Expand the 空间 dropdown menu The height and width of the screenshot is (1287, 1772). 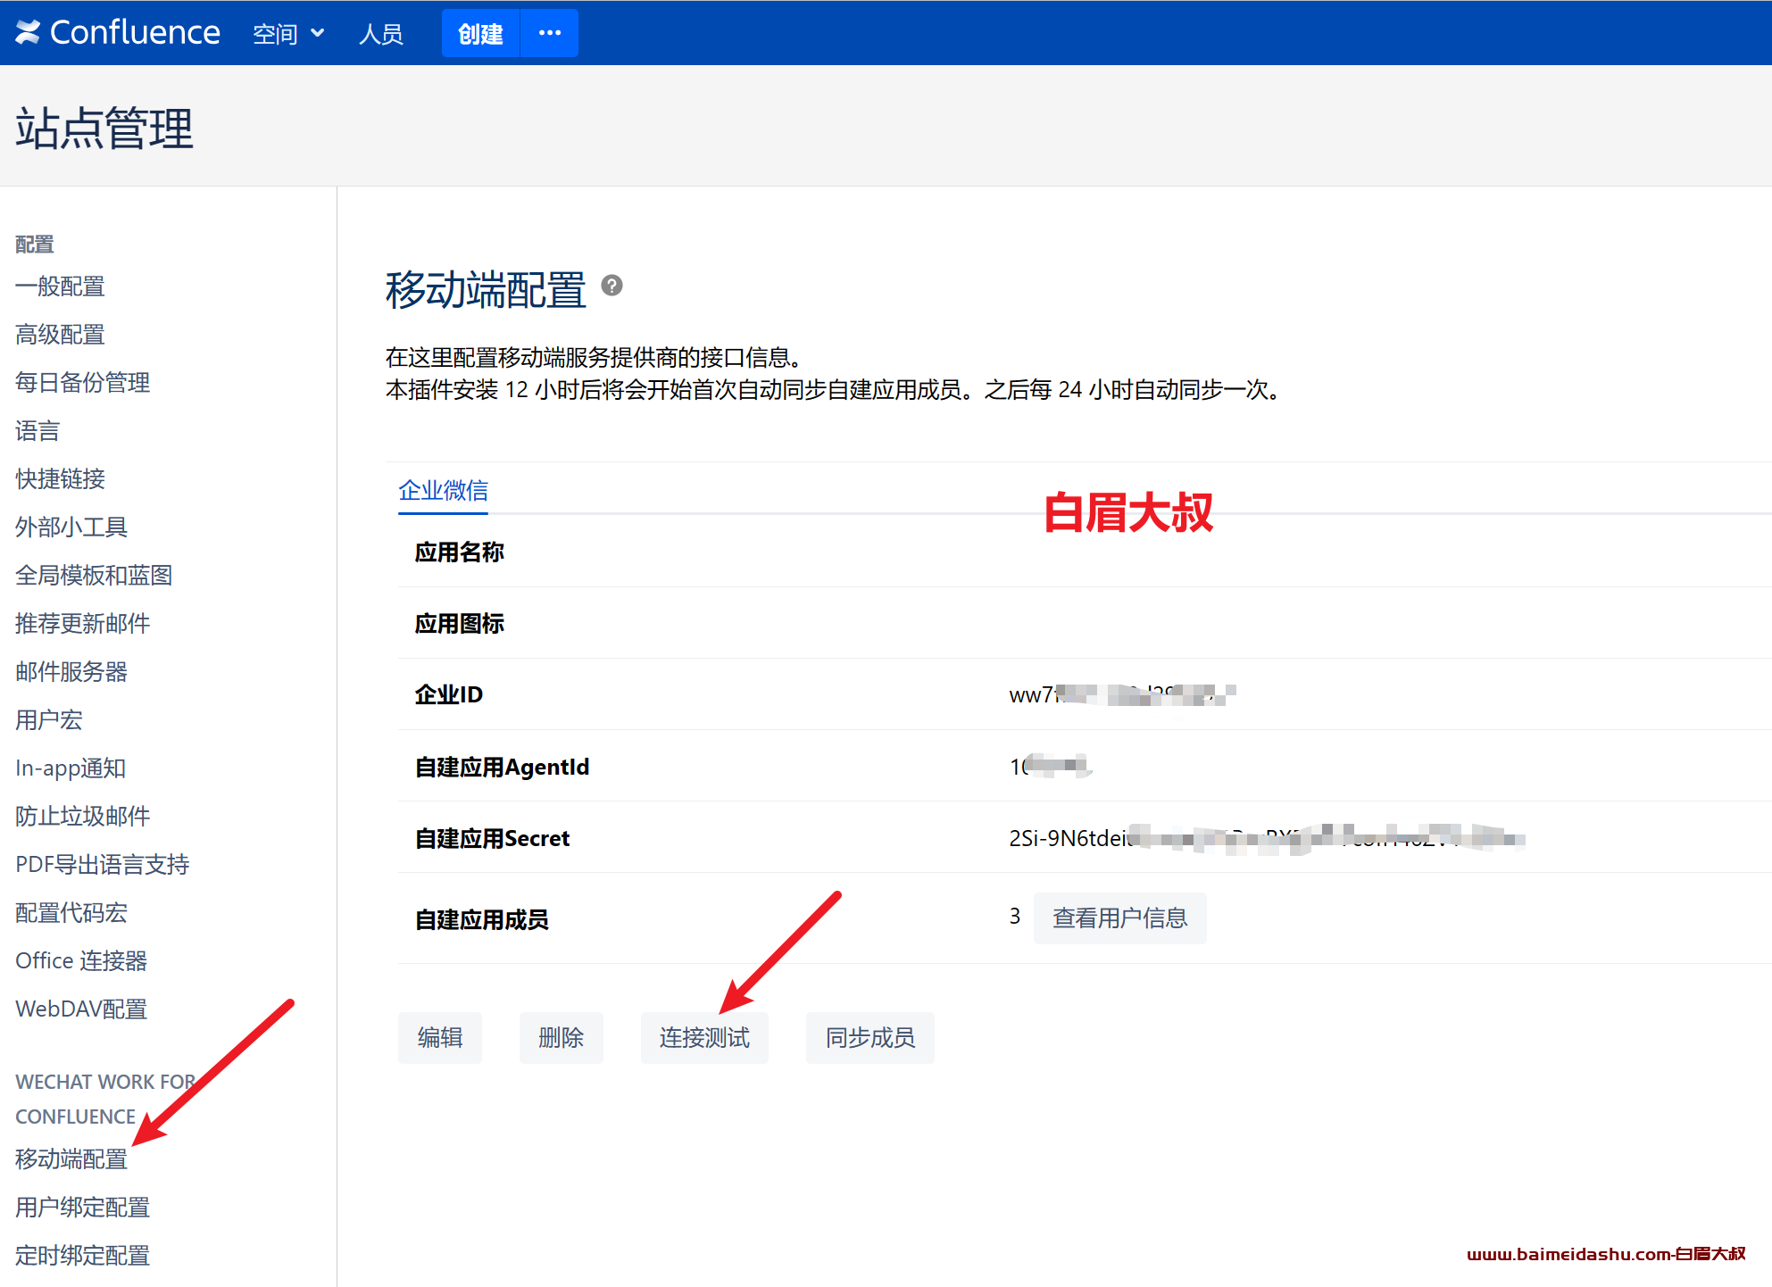point(288,33)
